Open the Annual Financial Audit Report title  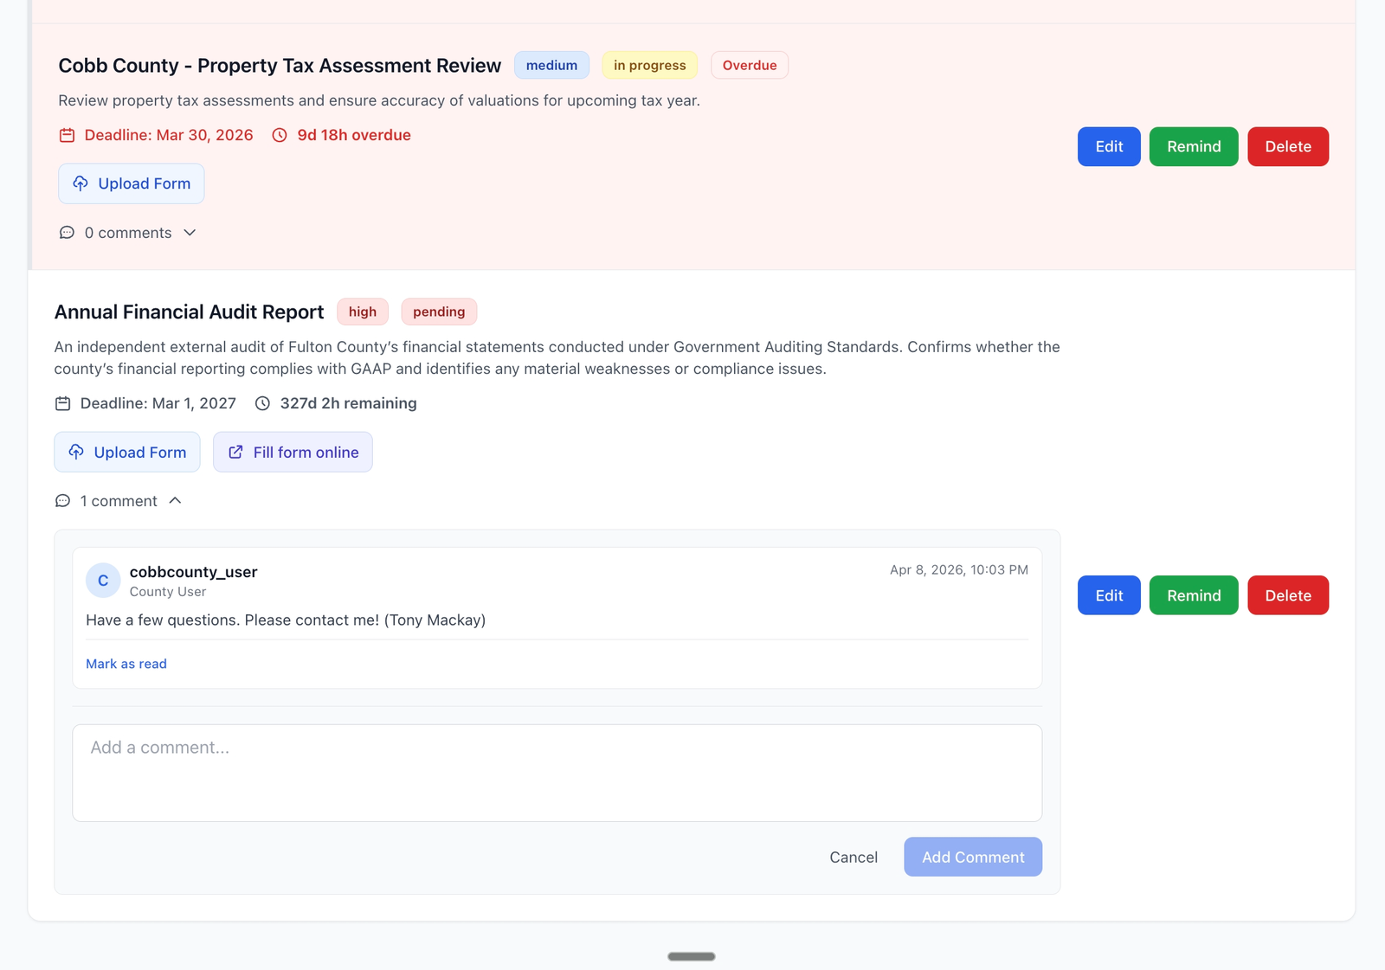pyautogui.click(x=188, y=312)
